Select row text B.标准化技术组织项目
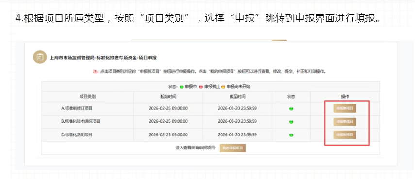The height and width of the screenshot is (179, 415). [81, 121]
